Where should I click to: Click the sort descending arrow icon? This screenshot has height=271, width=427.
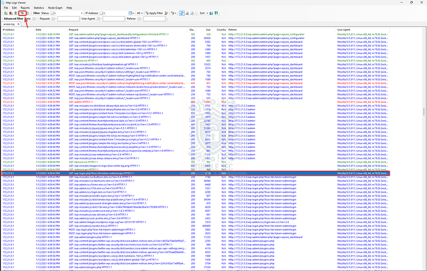click(x=216, y=13)
